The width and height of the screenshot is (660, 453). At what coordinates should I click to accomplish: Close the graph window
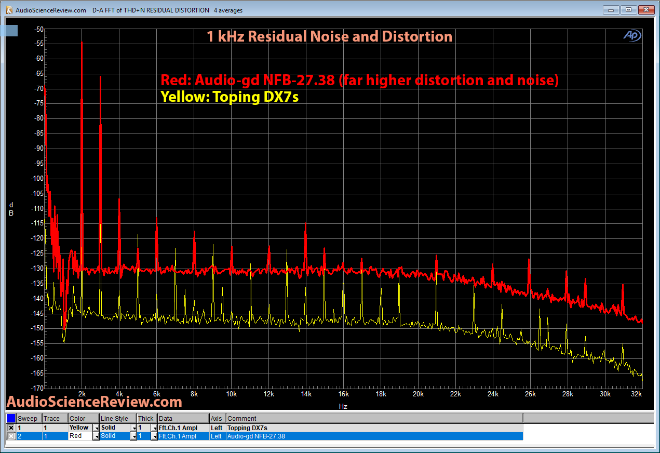[x=646, y=9]
